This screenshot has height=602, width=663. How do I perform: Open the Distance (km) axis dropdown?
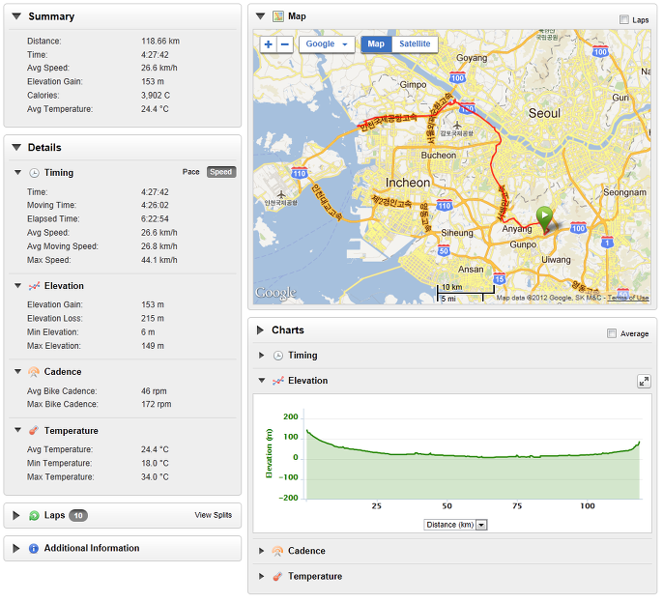click(456, 525)
